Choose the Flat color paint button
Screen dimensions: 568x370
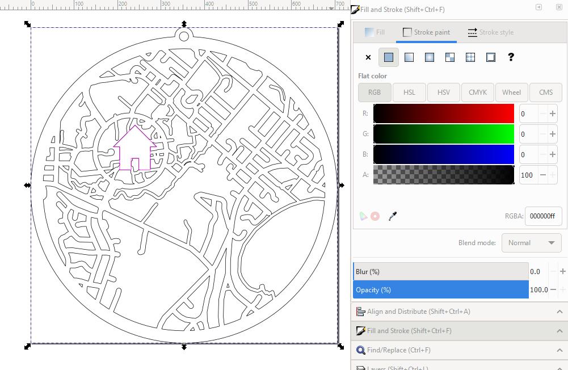(389, 57)
